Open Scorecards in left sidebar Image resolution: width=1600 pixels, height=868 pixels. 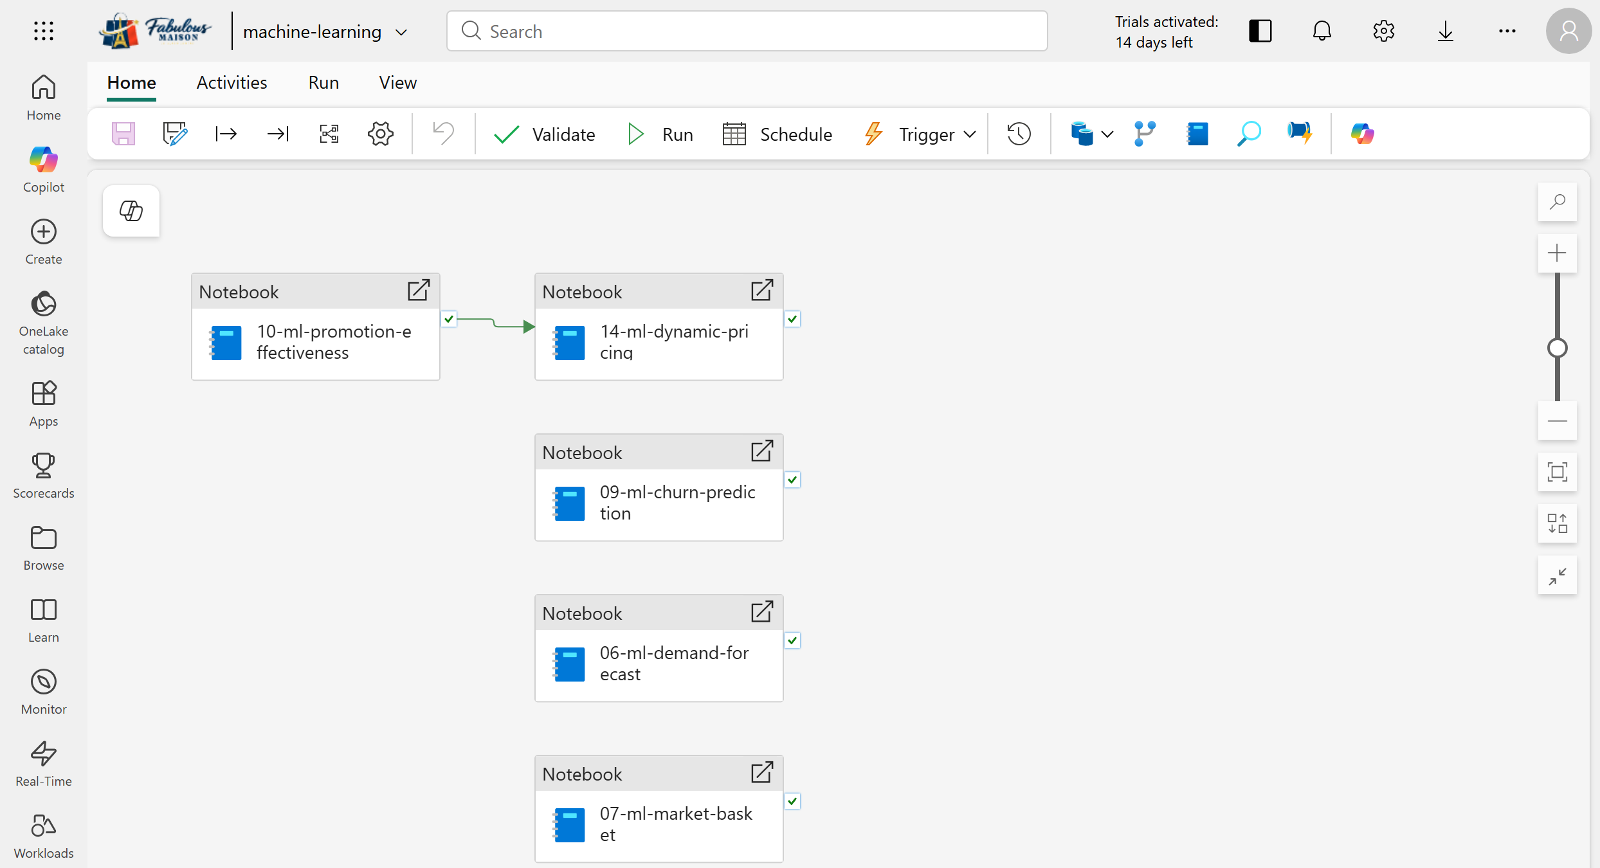(44, 476)
